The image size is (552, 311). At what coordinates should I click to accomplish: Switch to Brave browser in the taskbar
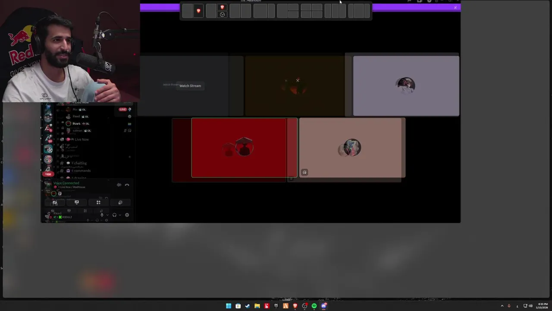click(295, 306)
